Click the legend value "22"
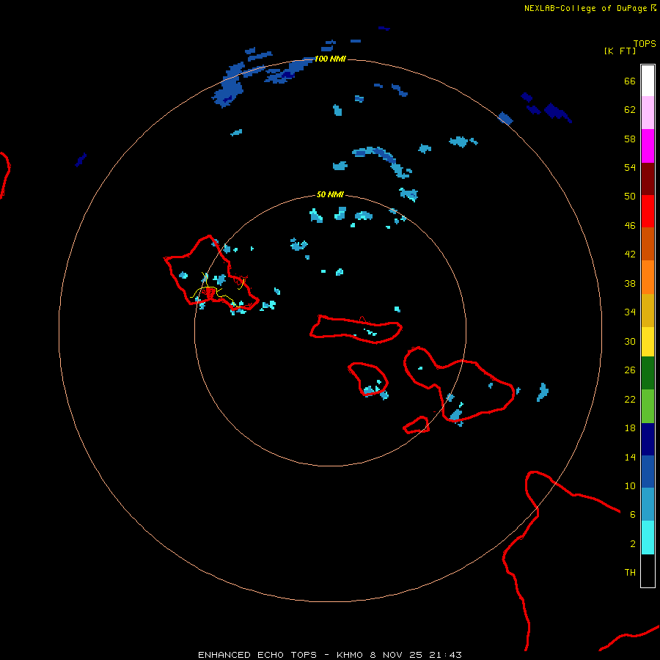Screen dimensions: 660x660 (630, 399)
